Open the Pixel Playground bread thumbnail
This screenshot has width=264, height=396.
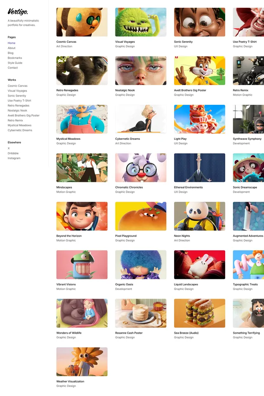141,216
